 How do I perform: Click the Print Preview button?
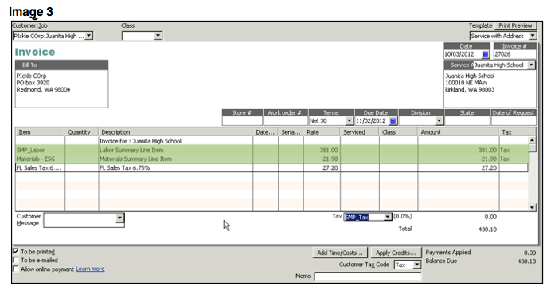point(515,25)
